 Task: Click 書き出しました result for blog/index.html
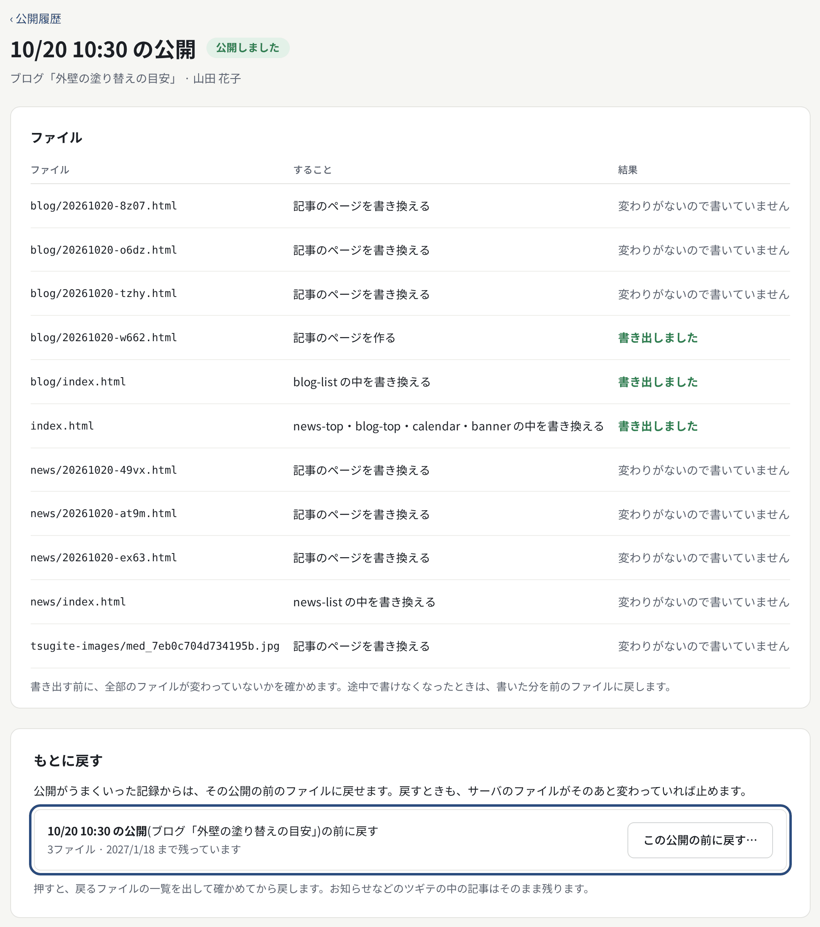658,382
